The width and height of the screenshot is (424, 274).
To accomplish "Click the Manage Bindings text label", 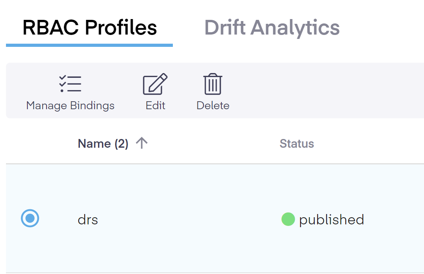I will (70, 106).
